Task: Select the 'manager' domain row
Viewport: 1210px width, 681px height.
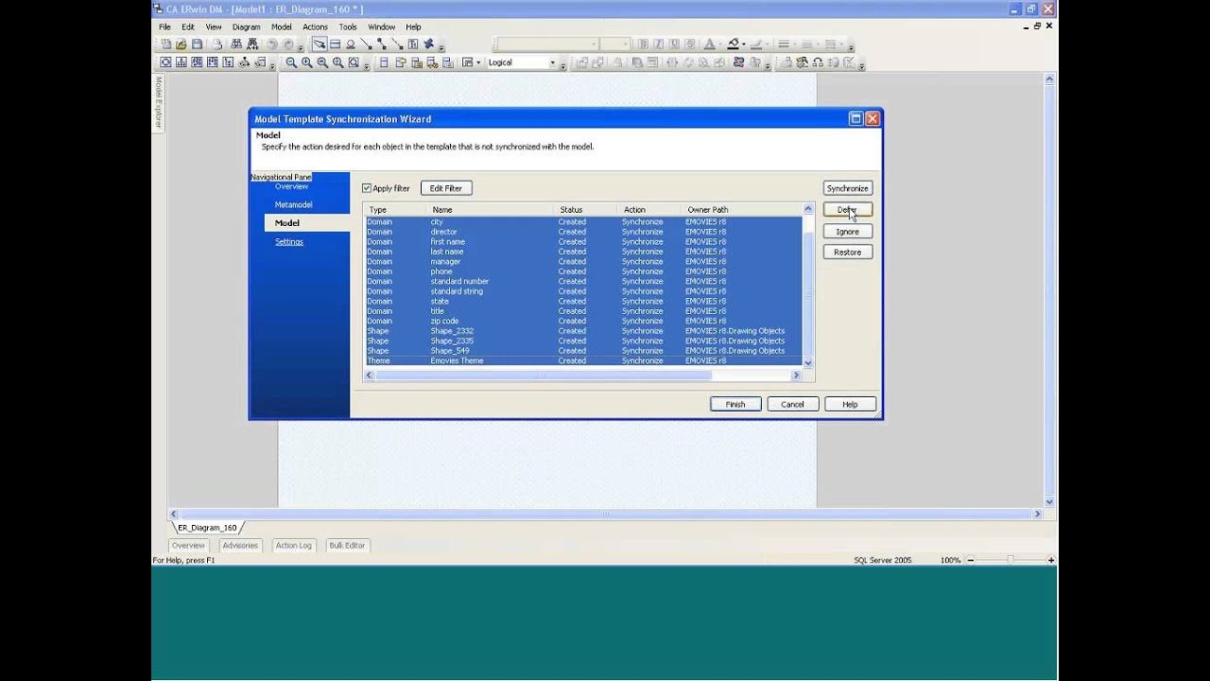Action: (x=583, y=261)
